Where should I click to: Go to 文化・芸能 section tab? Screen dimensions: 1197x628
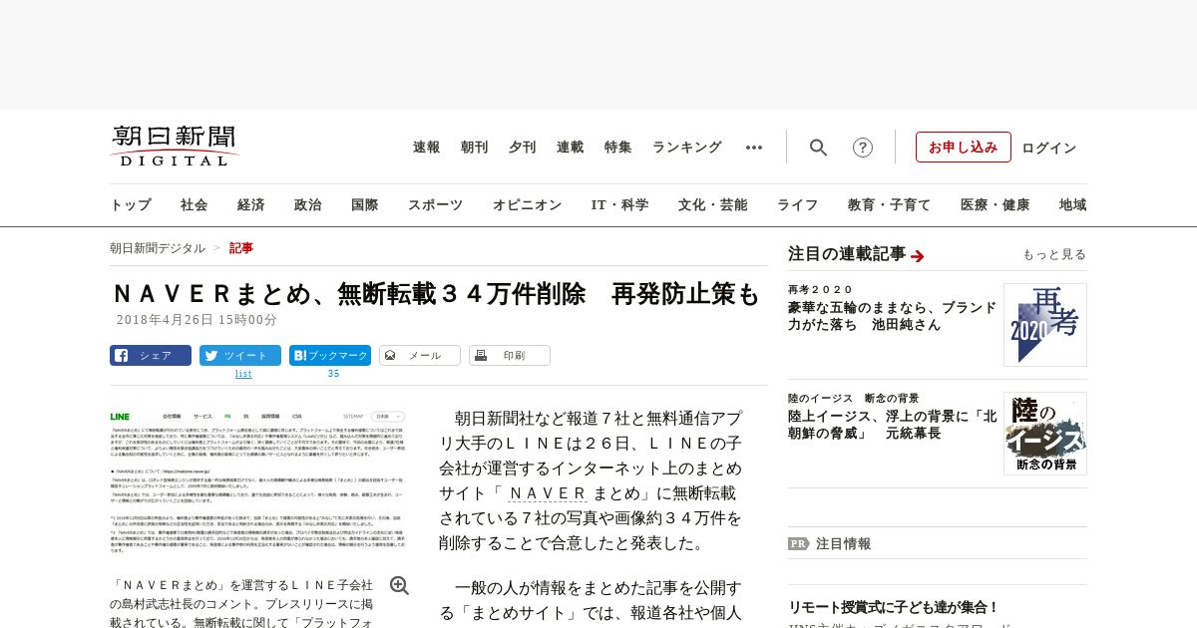click(x=713, y=205)
